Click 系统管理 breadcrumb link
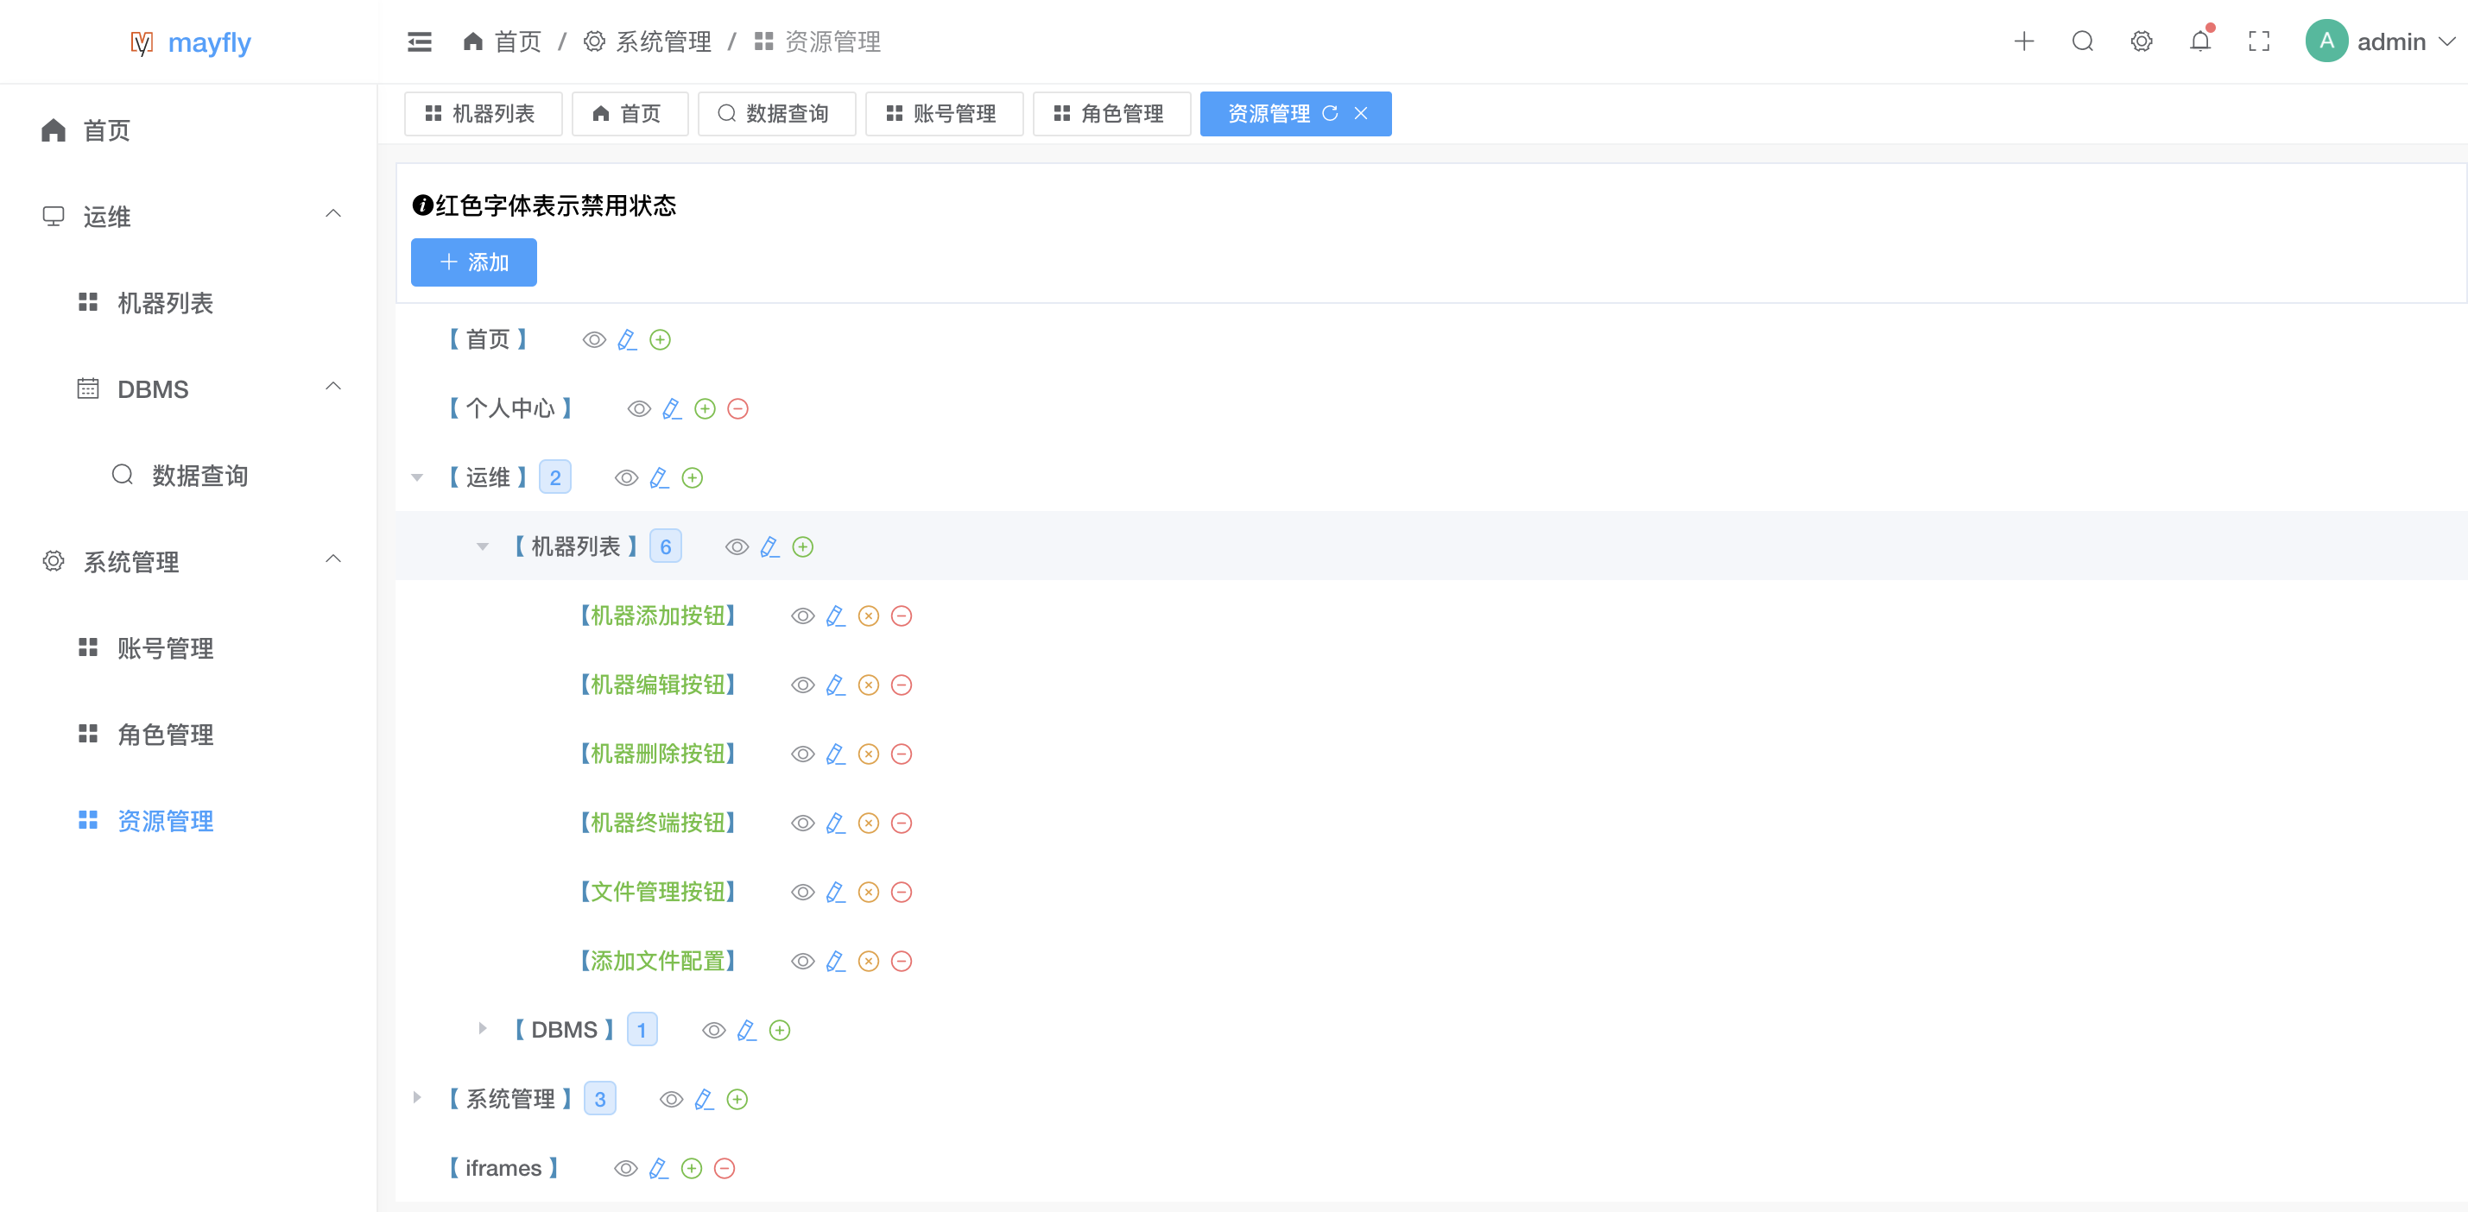2468x1212 pixels. point(663,41)
